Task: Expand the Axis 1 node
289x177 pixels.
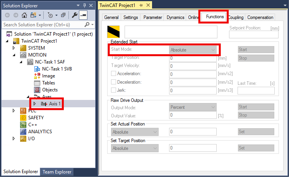Action: [x=35, y=104]
